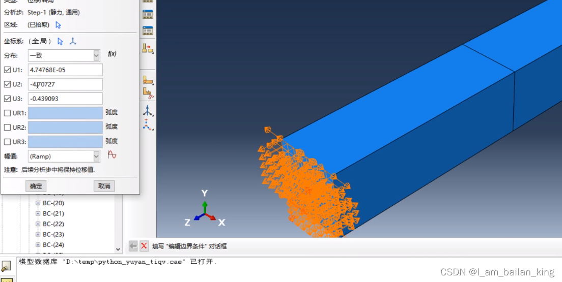This screenshot has width=562, height=282.
Task: Expand the BC-(21) tree node
Action: point(38,213)
